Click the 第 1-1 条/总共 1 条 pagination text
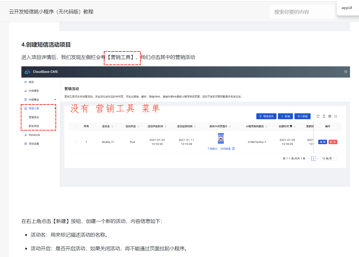The width and height of the screenshot is (359, 257). pyautogui.click(x=294, y=159)
